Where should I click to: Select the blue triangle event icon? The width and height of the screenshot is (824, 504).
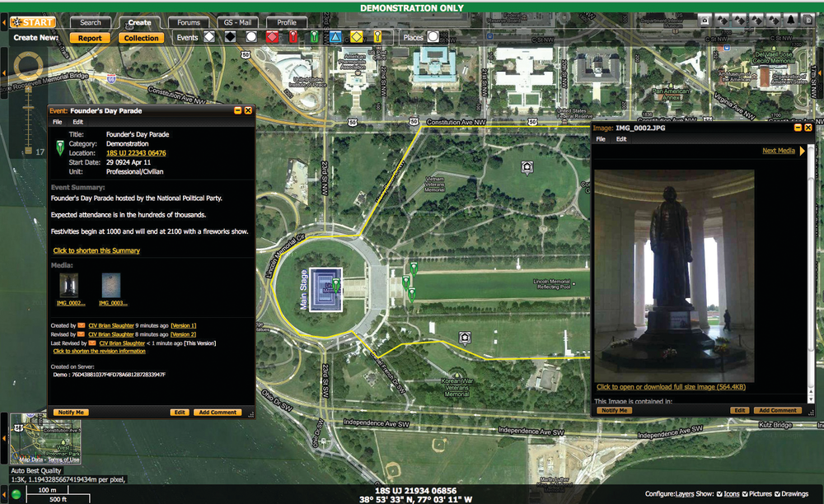point(335,36)
